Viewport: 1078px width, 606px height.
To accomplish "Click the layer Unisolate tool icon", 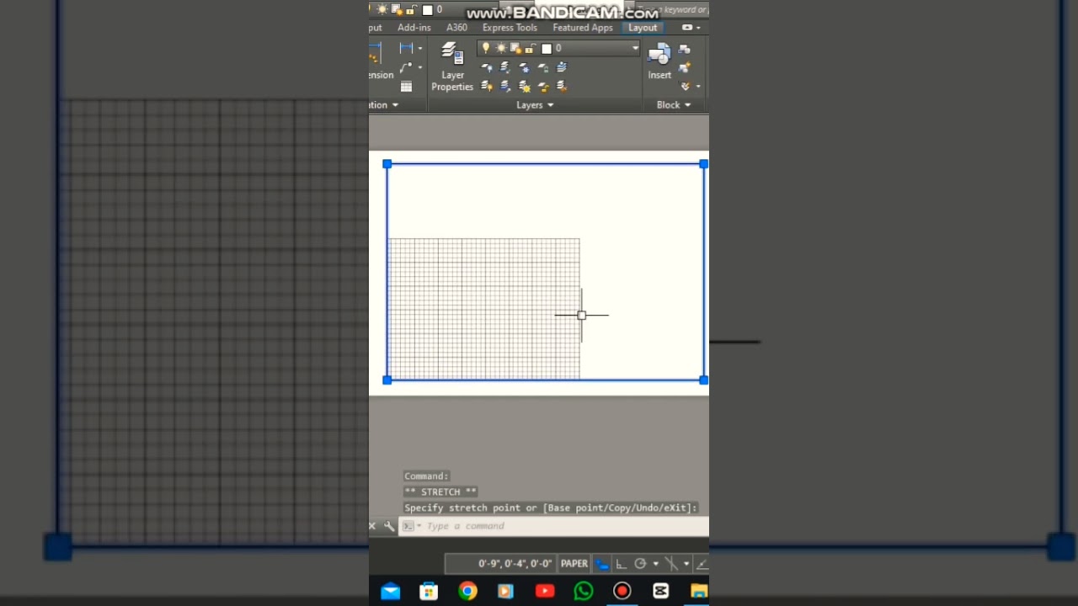I will (505, 86).
